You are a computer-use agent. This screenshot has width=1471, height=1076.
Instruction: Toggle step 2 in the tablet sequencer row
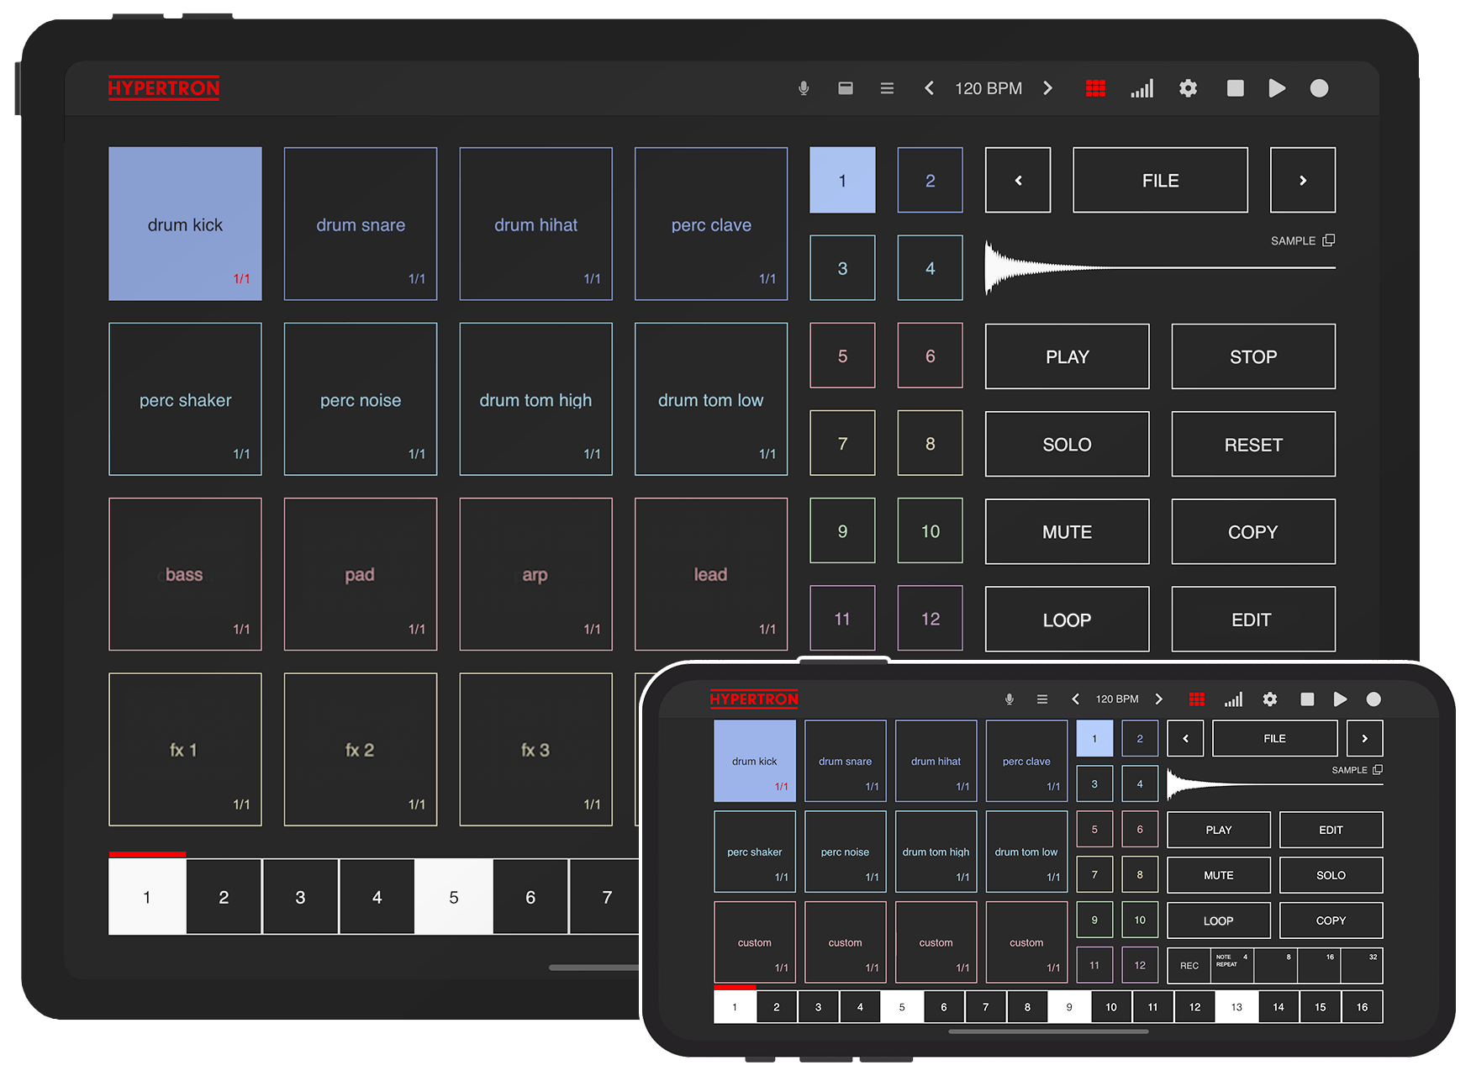pos(224,897)
